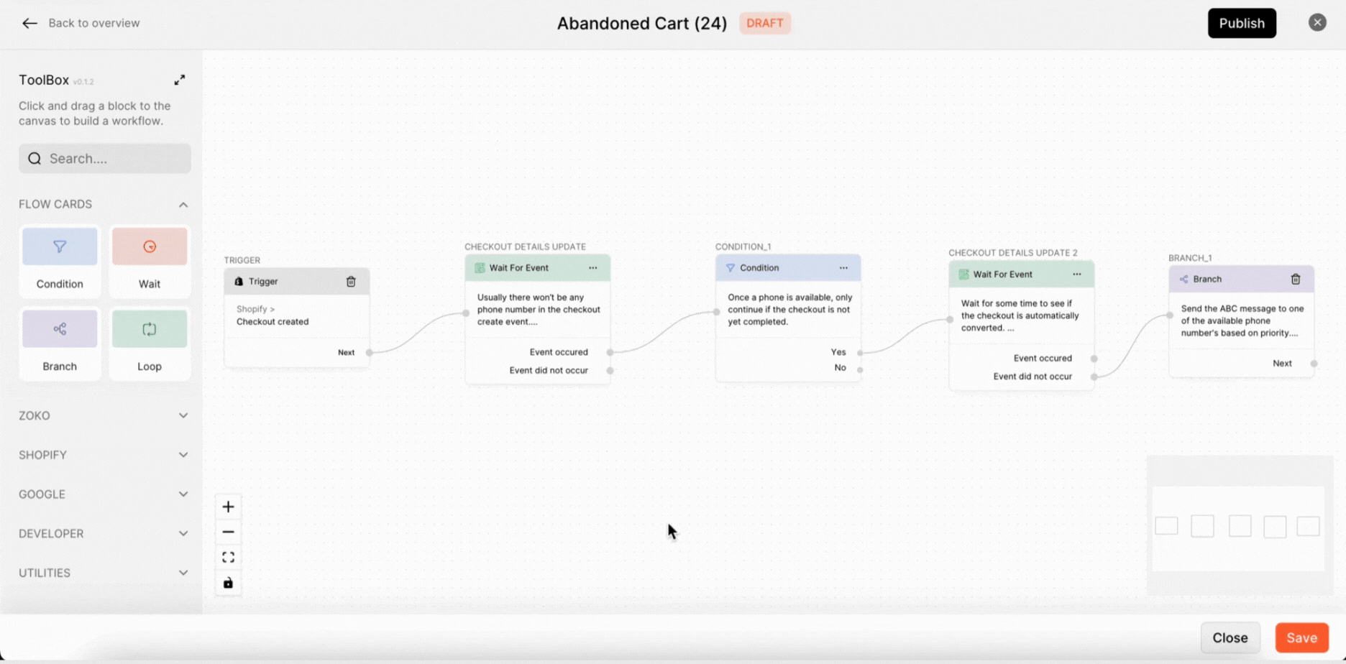1346x664 pixels.
Task: Select the Loop flow card
Action: pos(150,343)
